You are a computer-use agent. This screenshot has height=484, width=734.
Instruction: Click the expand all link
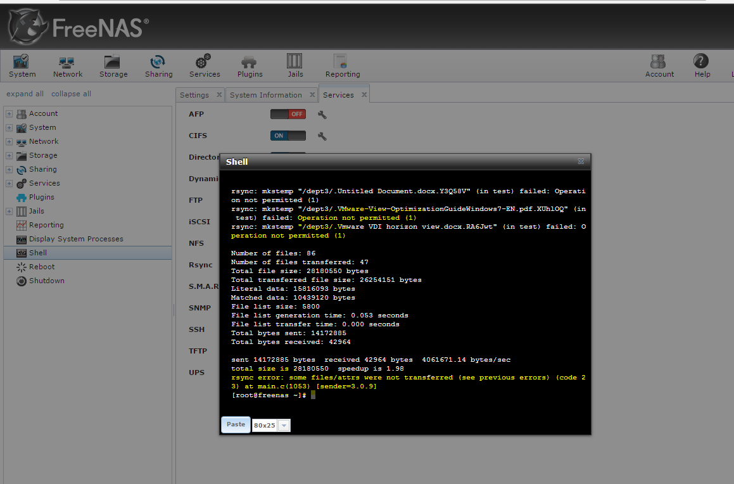(25, 94)
